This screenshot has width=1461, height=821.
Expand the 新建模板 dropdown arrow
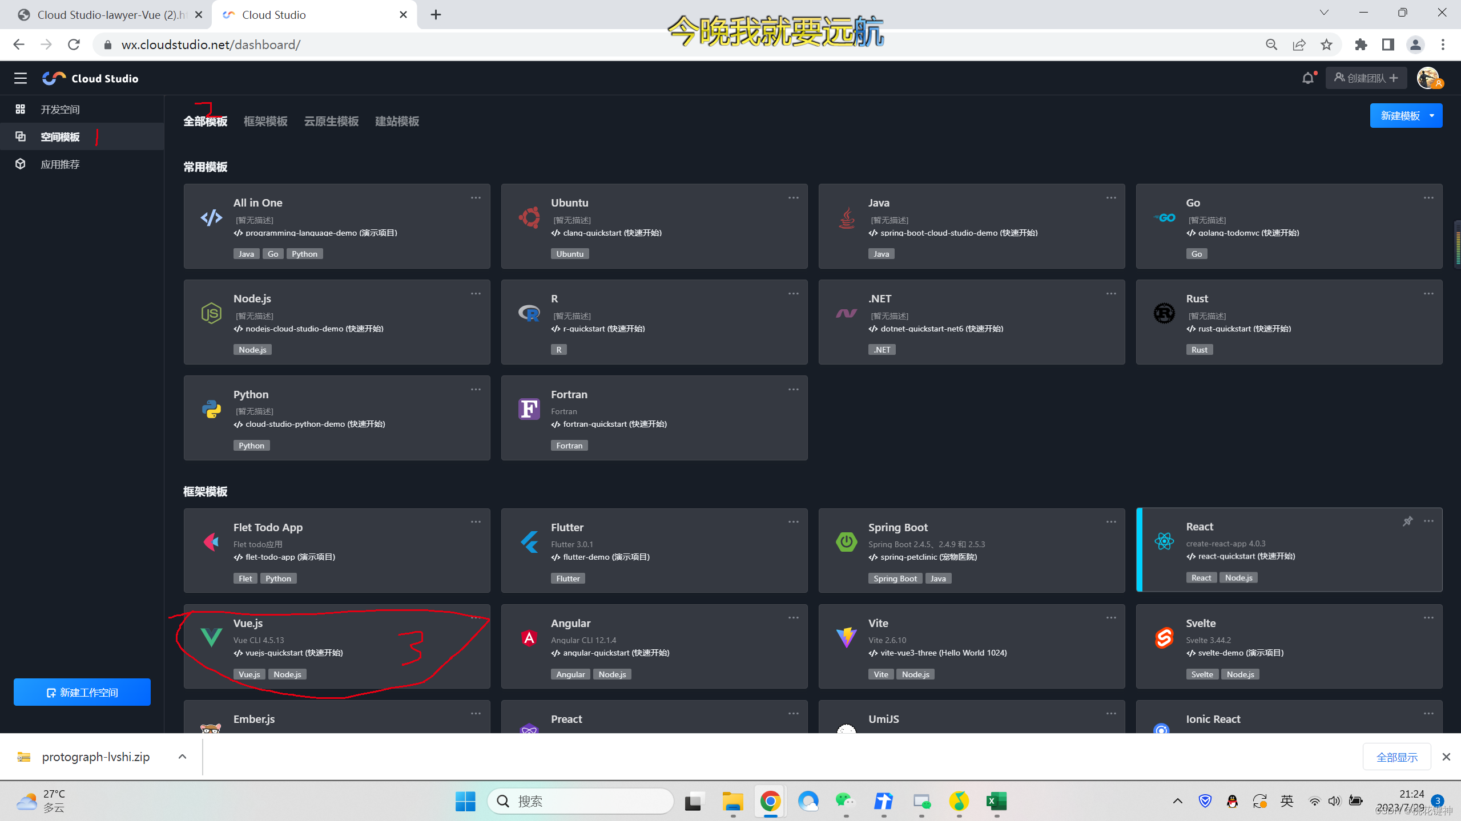tap(1431, 116)
